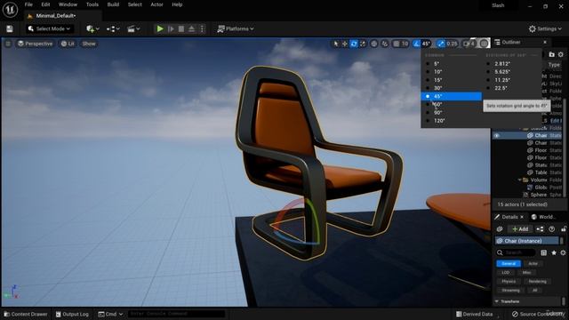Show favorites with the star icon in Details

(x=554, y=252)
